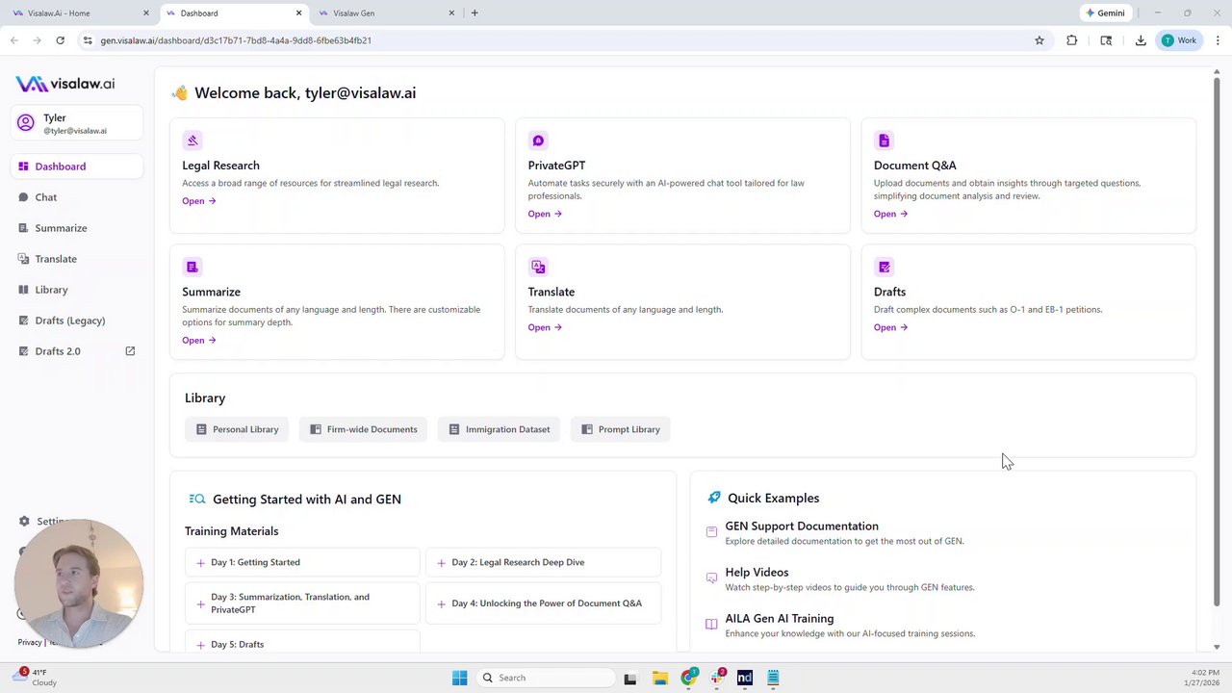Reload the page with the refresh icon

[60, 40]
